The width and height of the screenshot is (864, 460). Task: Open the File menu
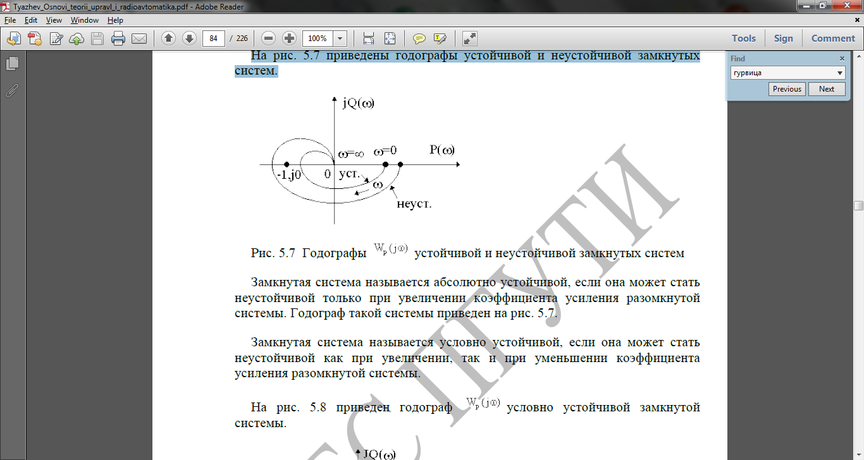point(10,20)
